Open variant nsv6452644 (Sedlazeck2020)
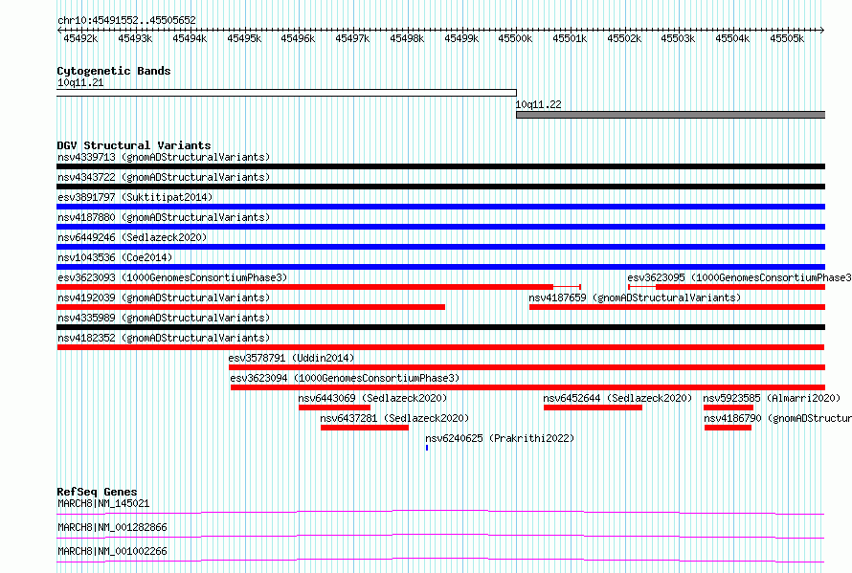The height and width of the screenshot is (573, 852). coord(617,398)
